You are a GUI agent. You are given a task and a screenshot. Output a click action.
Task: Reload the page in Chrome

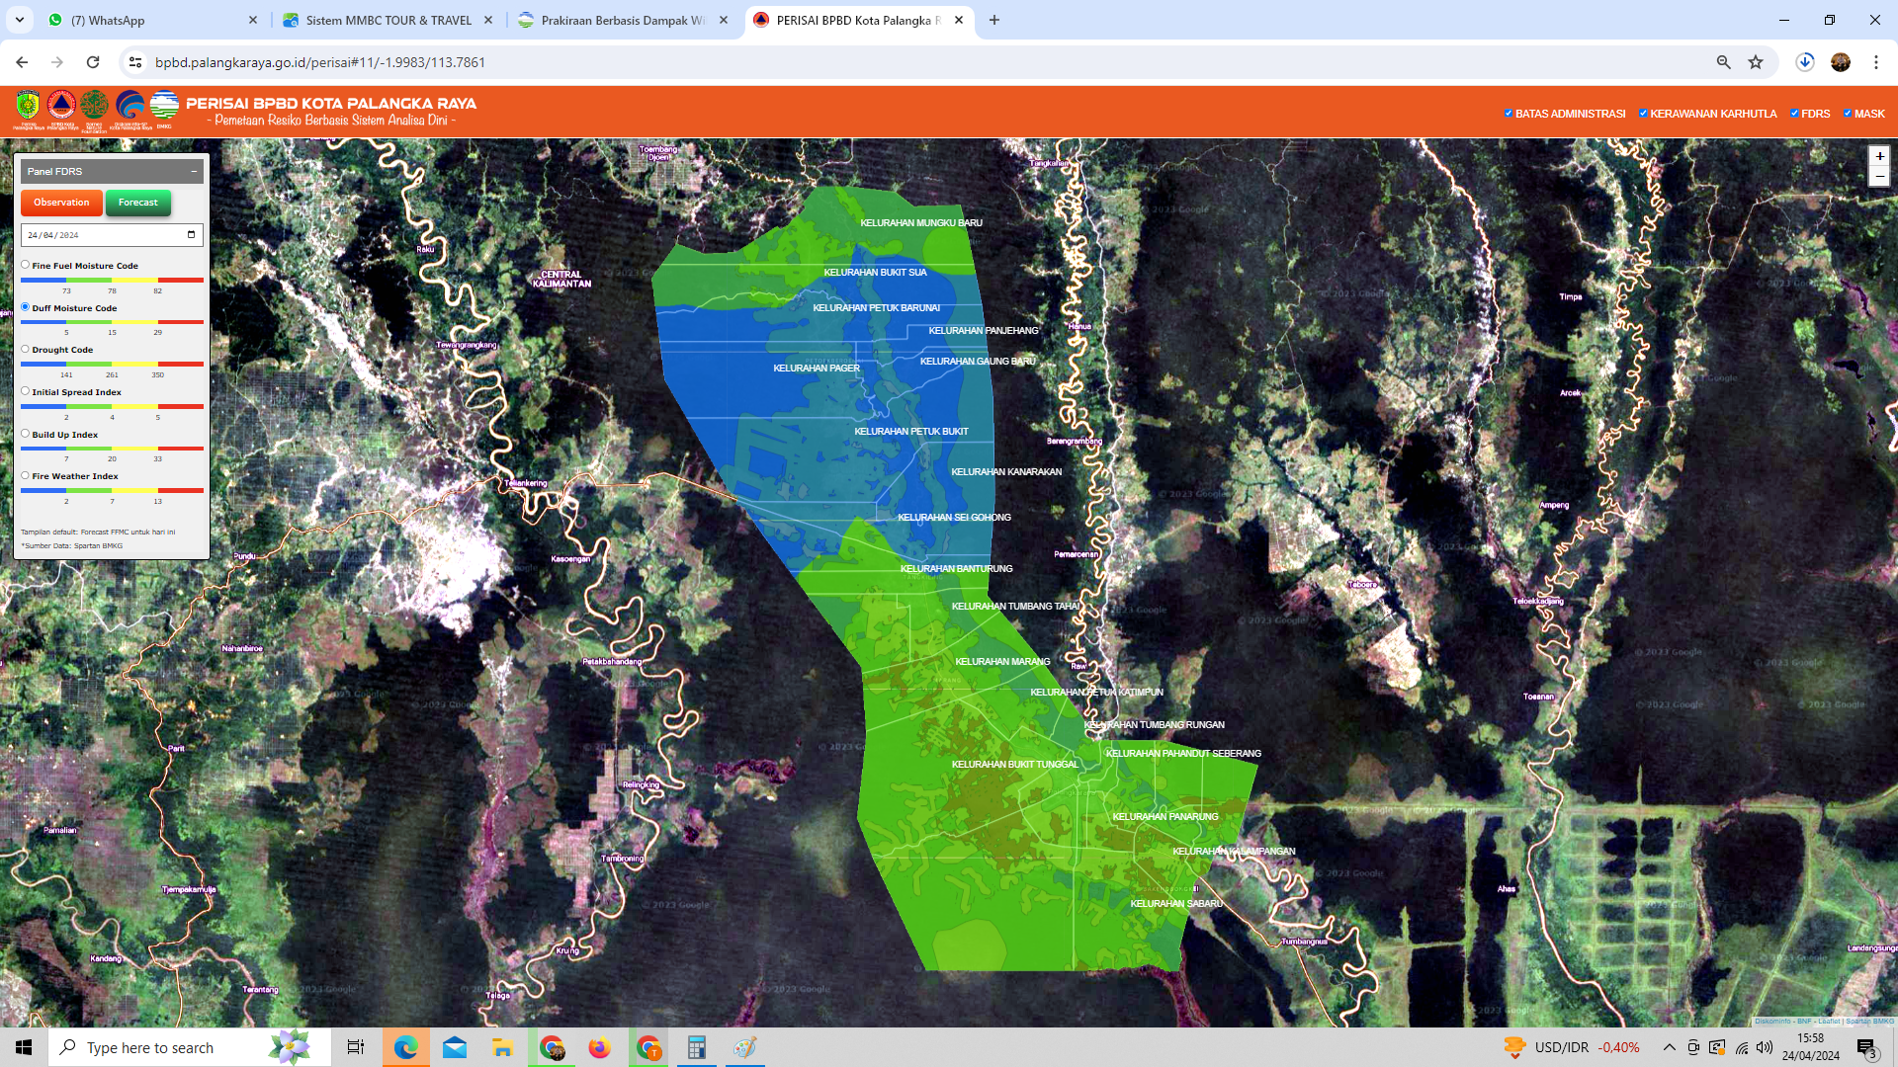pos(93,62)
